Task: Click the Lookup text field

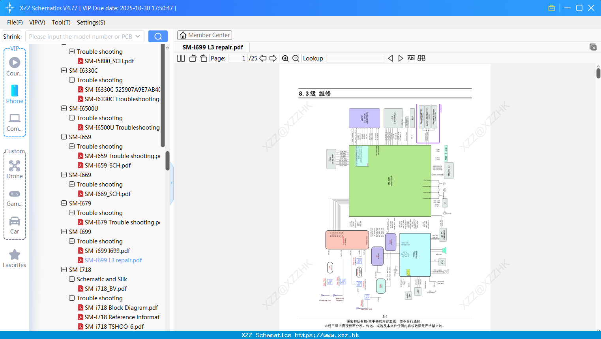Action: coord(355,58)
